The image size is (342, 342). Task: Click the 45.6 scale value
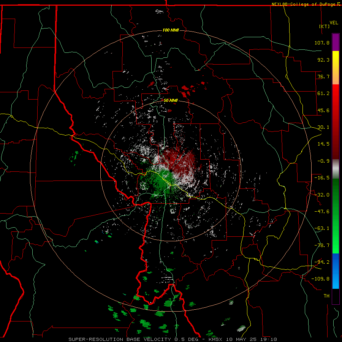click(323, 110)
